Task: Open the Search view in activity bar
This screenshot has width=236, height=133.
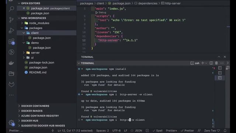Action: 11,9
